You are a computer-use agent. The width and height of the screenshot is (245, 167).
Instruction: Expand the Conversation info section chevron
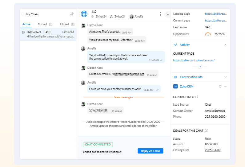click(225, 77)
